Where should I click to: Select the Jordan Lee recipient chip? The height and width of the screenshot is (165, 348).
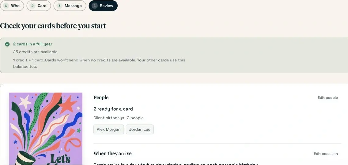coord(140,129)
